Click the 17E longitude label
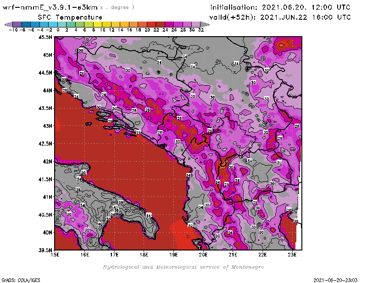 [x=114, y=255]
